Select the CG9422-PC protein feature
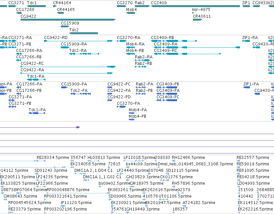 coord(110,87)
